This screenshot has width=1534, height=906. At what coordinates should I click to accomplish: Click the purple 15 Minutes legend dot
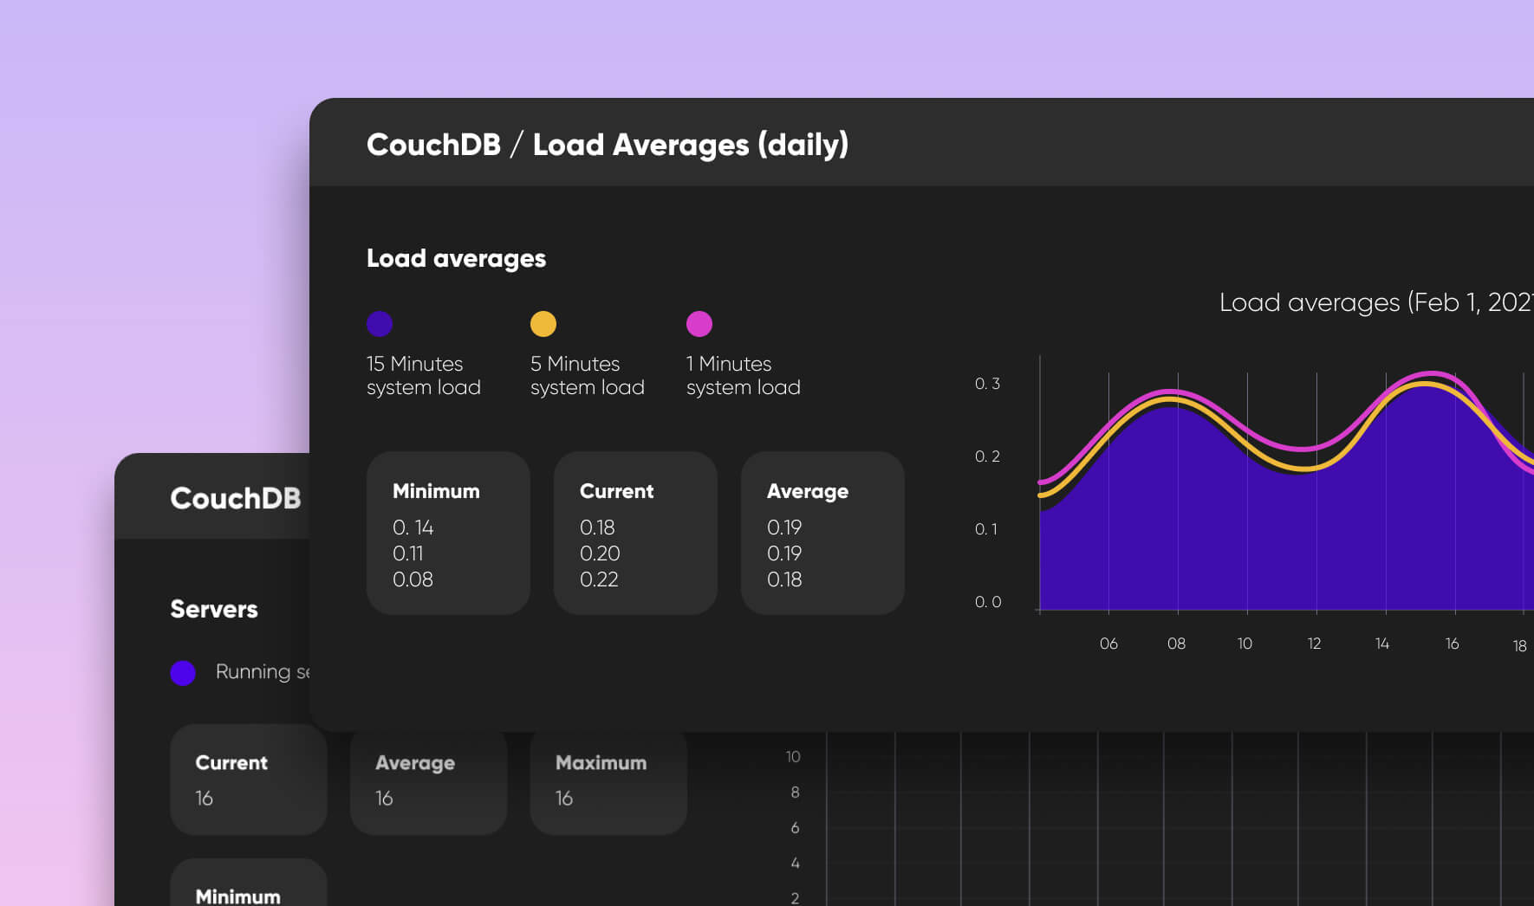pos(380,324)
